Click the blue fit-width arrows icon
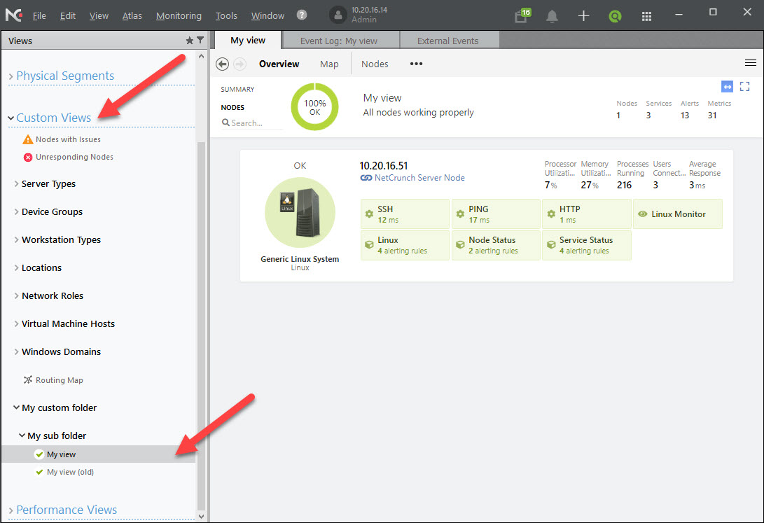The height and width of the screenshot is (523, 764). [x=727, y=87]
